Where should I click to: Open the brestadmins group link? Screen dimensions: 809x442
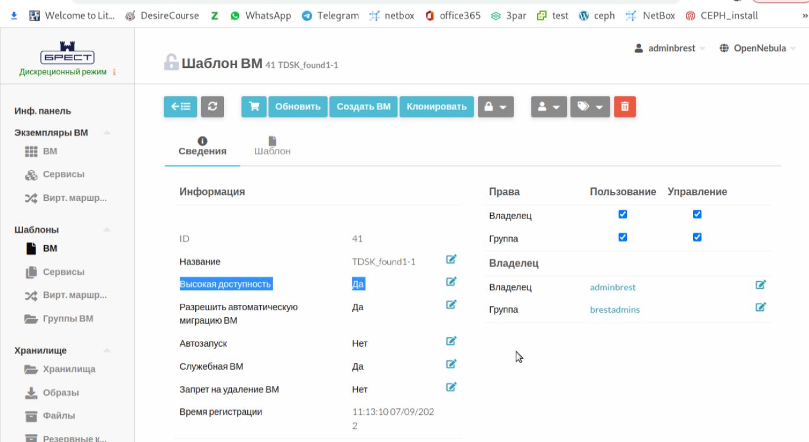[614, 310]
